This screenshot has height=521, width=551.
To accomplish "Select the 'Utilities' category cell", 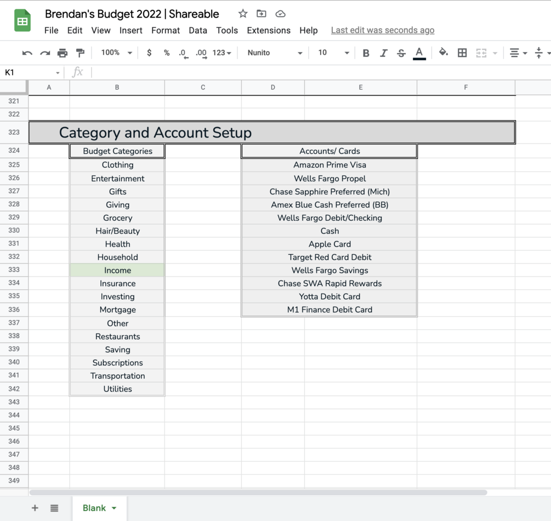I will tap(117, 389).
